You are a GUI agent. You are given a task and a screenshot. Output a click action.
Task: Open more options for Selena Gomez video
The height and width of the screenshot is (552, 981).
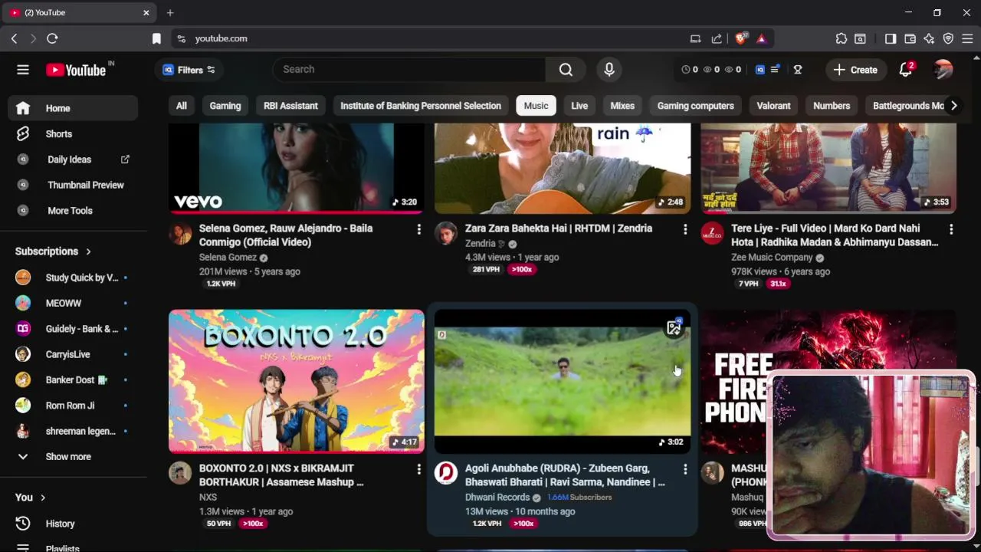tap(418, 229)
